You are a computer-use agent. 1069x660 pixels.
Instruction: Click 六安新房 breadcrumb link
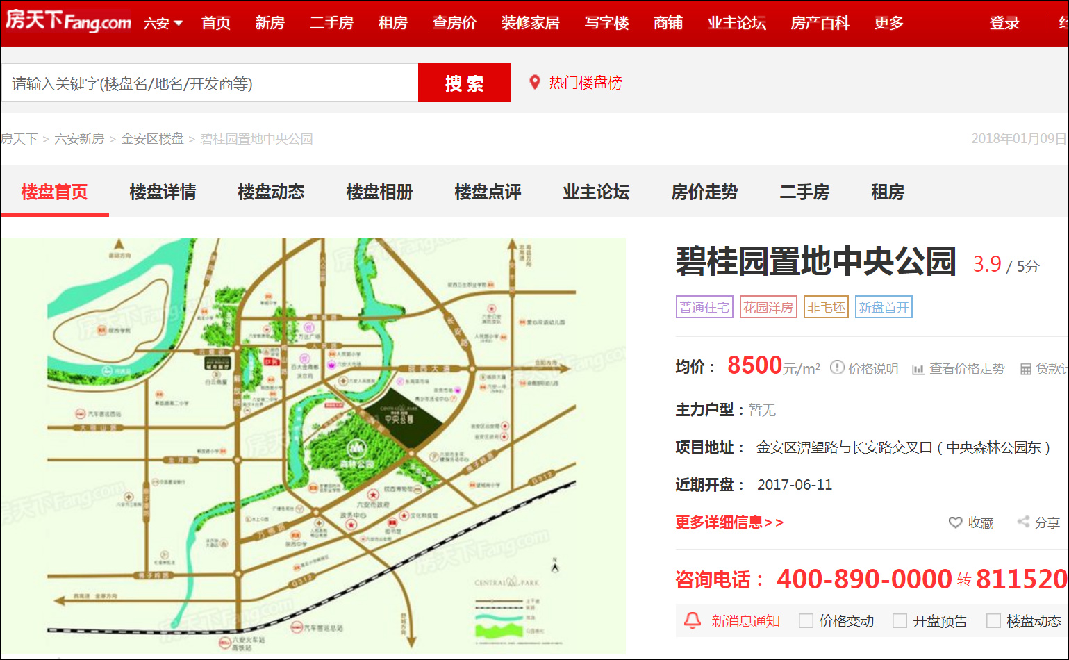[x=79, y=139]
